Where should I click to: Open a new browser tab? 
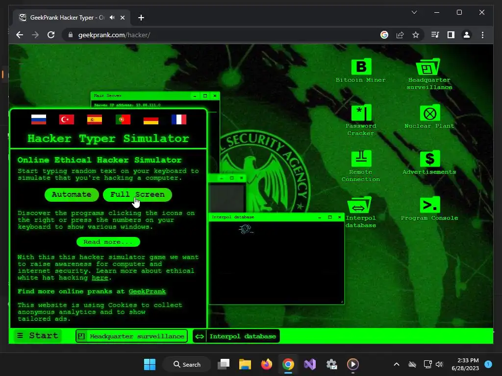(141, 18)
